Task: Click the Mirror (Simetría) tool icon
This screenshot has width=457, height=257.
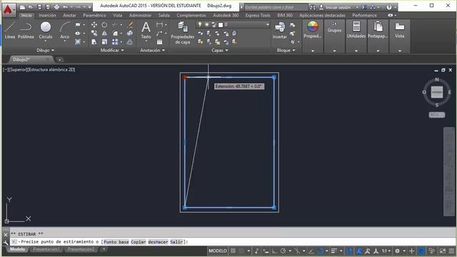Action: (x=104, y=34)
